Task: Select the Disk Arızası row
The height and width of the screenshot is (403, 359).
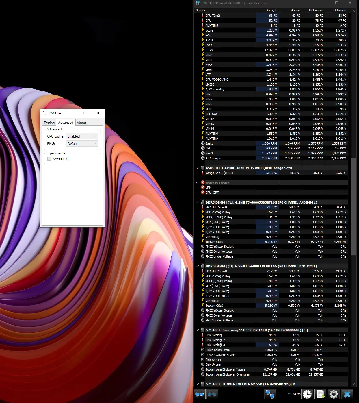Action: [271, 360]
